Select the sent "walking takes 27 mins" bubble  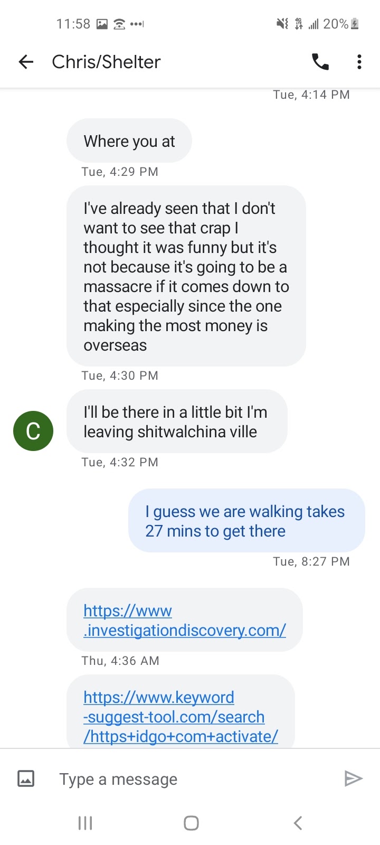tap(246, 521)
